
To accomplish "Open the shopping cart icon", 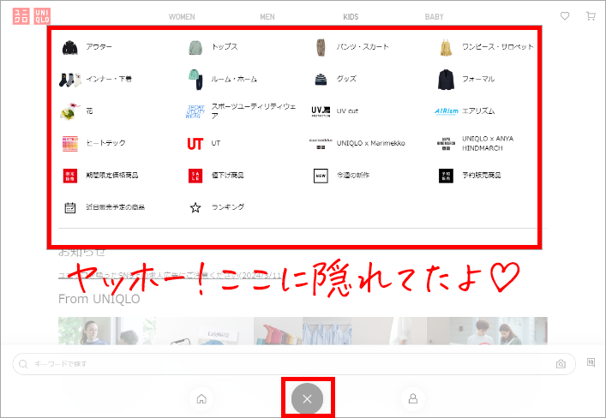I will (x=591, y=15).
